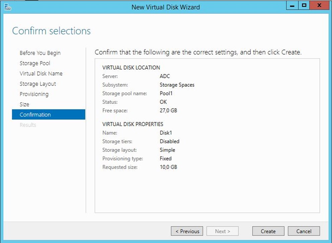The height and width of the screenshot is (243, 332).
Task: Click the Requested size: label
Action: tap(120, 167)
